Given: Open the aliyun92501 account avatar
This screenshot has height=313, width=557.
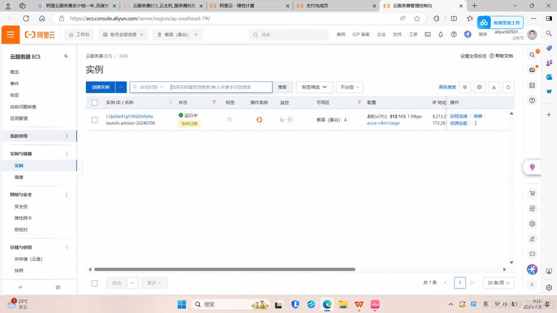Looking at the screenshot, I should point(532,34).
